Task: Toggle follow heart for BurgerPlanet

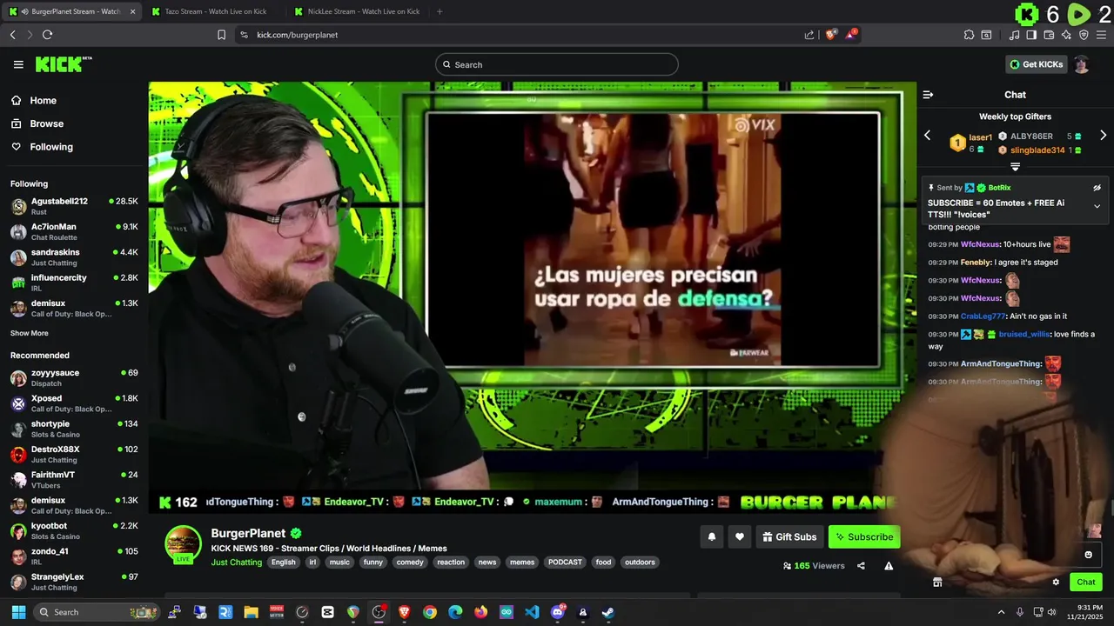Action: point(740,537)
